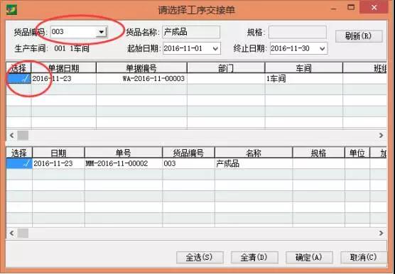Toggle selection box in second upper table row
Screen dimensions: 395x274
(18, 89)
